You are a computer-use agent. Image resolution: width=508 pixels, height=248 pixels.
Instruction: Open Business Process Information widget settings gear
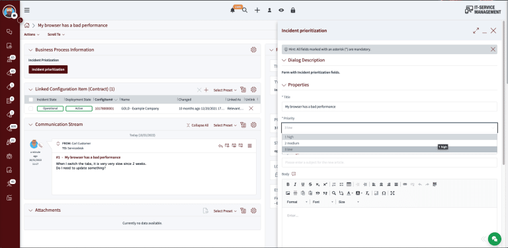pos(254,49)
